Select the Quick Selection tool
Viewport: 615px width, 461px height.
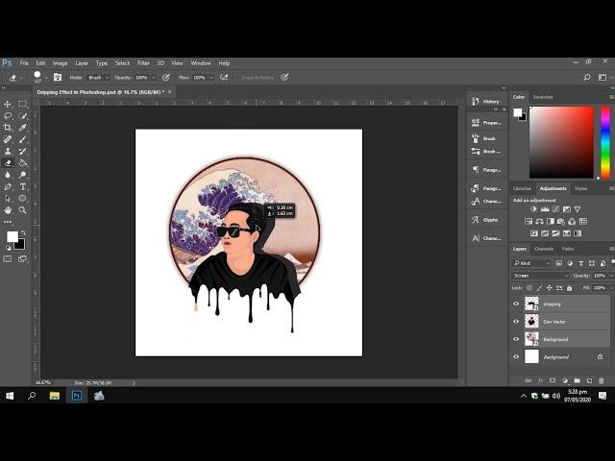pyautogui.click(x=22, y=116)
